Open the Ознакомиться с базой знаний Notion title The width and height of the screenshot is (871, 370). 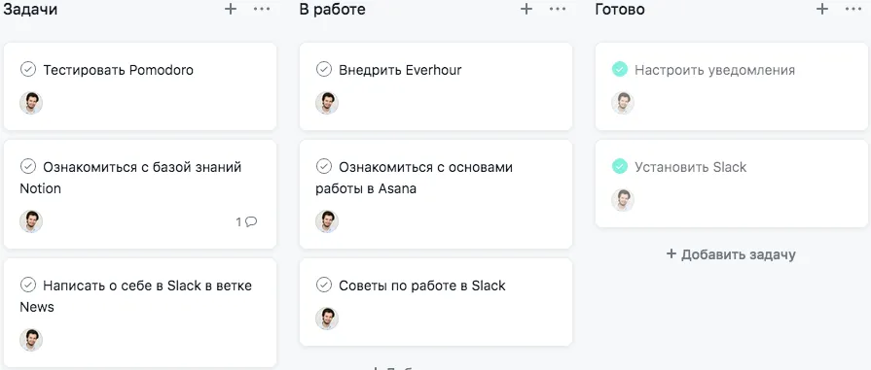tap(130, 178)
